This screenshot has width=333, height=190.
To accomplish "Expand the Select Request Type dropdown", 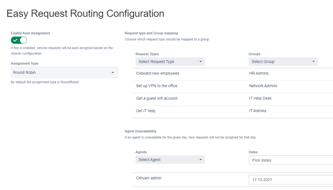I will [x=170, y=62].
